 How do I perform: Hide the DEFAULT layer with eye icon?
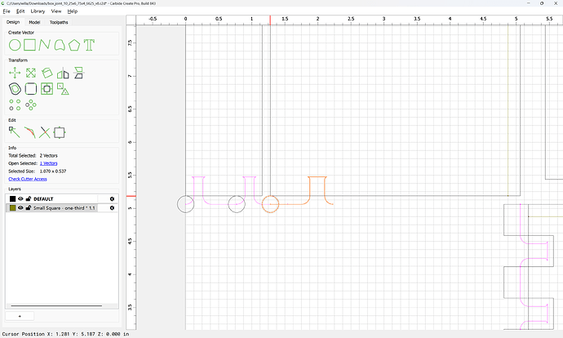pyautogui.click(x=20, y=198)
